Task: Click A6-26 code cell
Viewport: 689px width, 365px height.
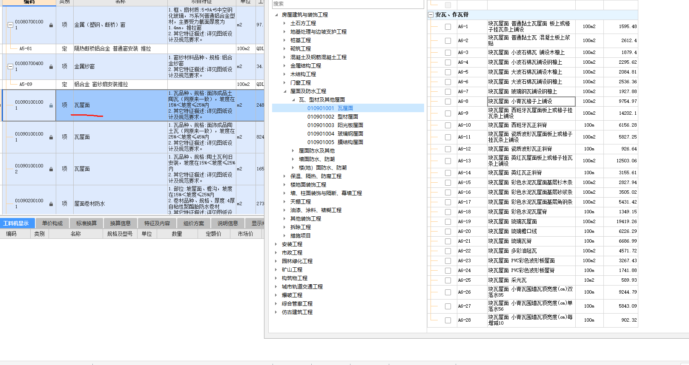Action: [471, 292]
